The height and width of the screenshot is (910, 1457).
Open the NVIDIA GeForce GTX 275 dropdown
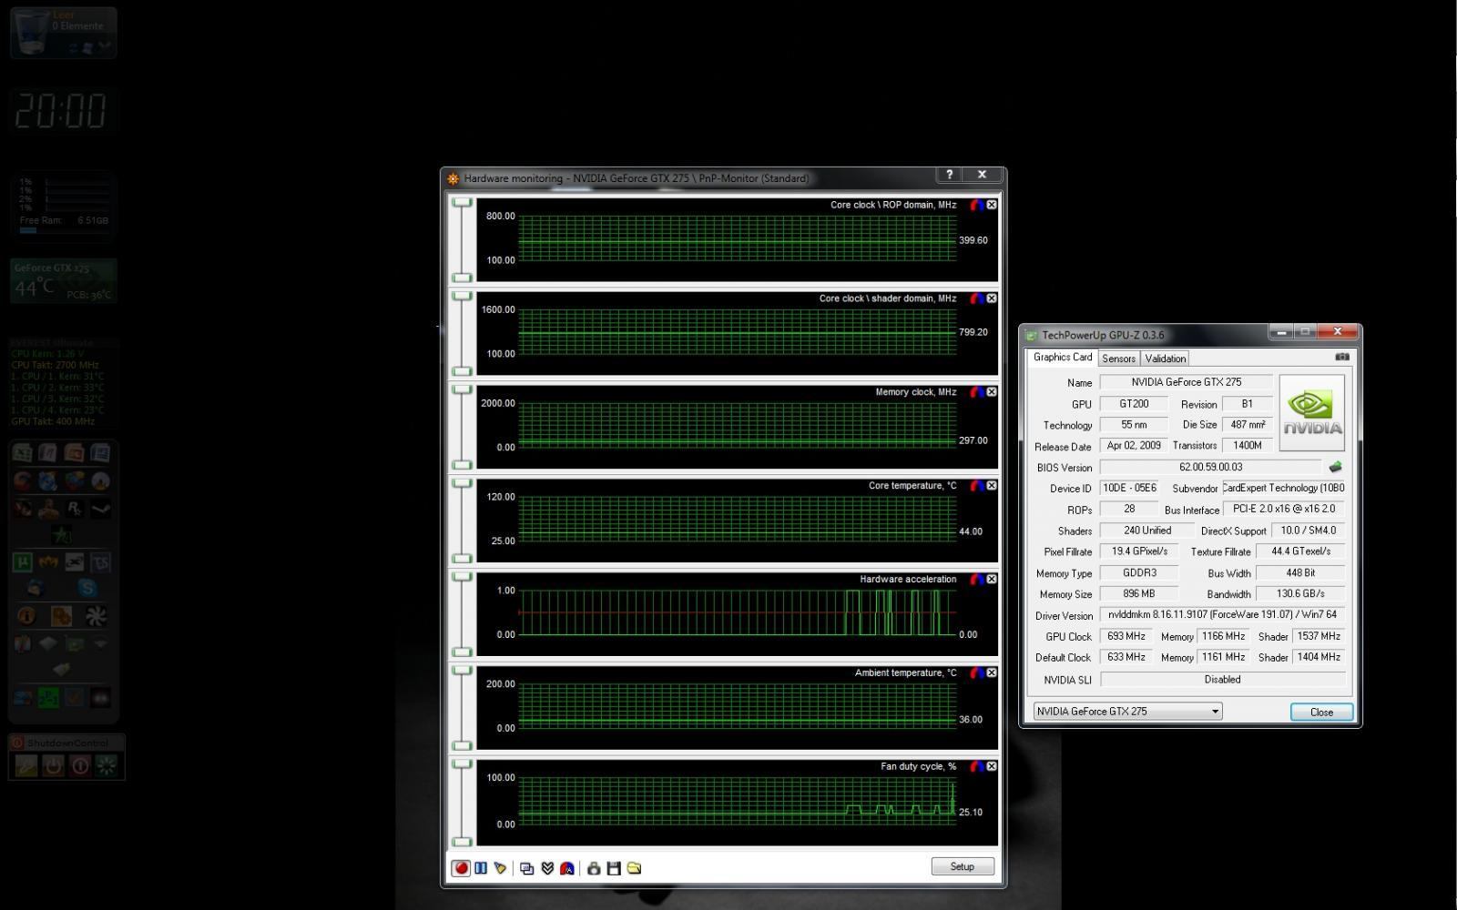[x=1127, y=712]
